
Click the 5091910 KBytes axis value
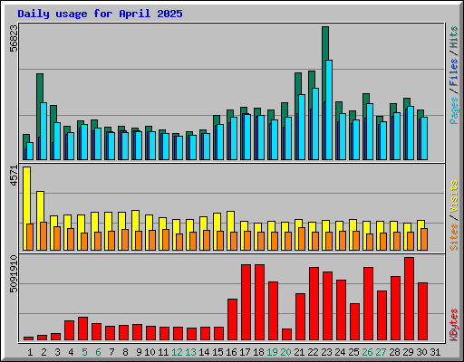point(14,273)
